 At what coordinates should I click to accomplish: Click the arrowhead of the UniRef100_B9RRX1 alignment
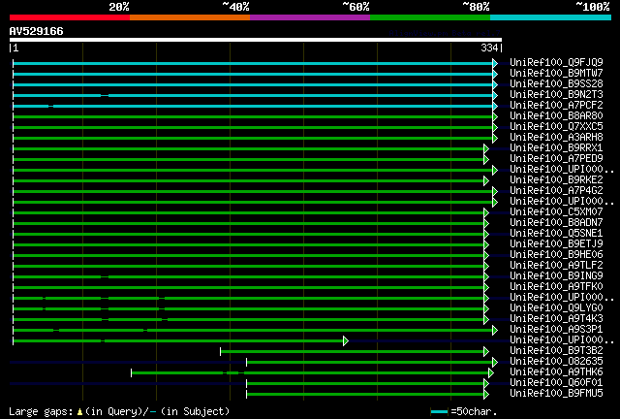click(x=486, y=148)
